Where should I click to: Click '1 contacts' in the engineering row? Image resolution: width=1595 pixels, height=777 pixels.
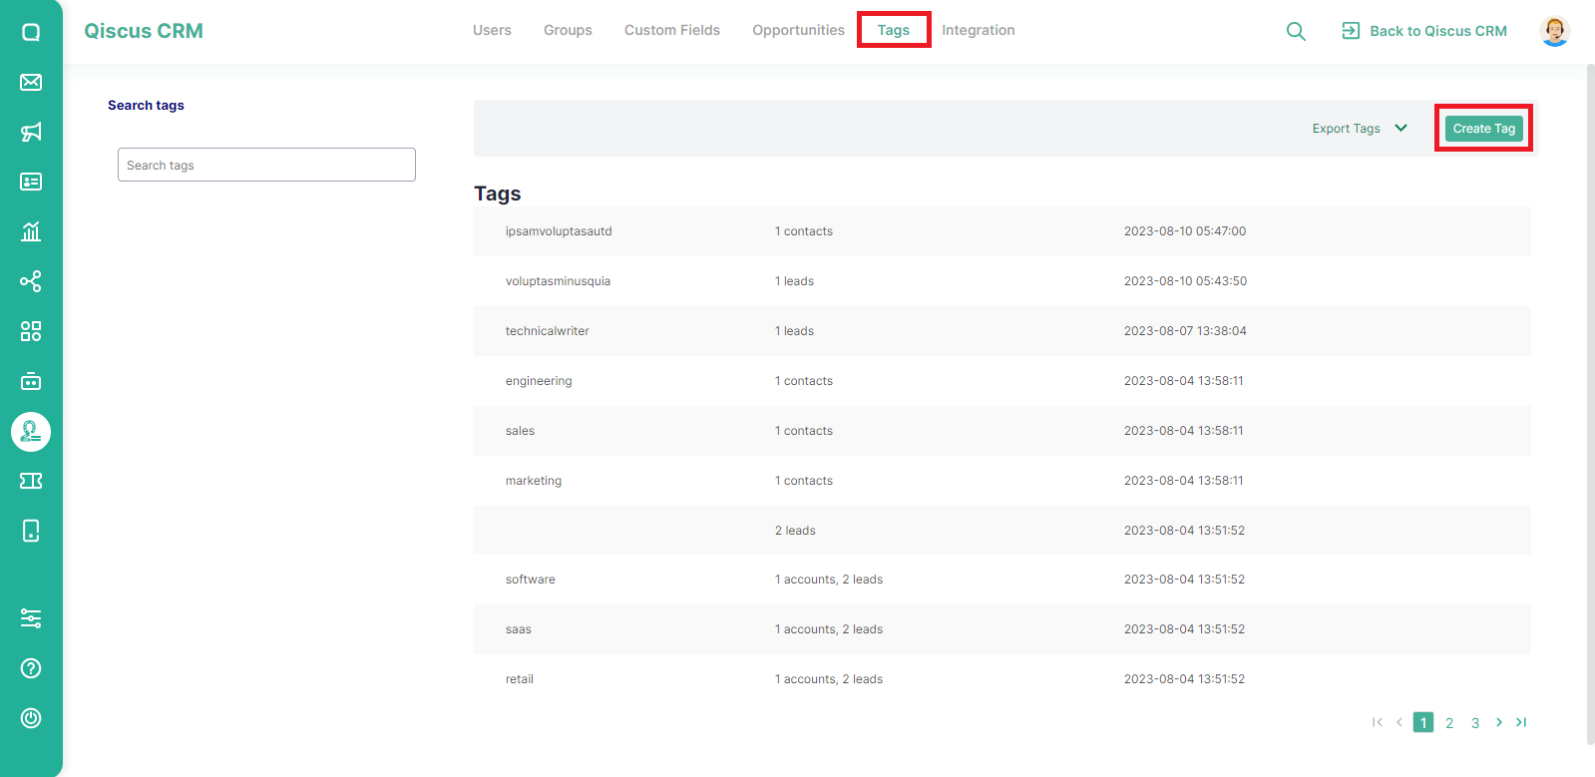tap(804, 381)
